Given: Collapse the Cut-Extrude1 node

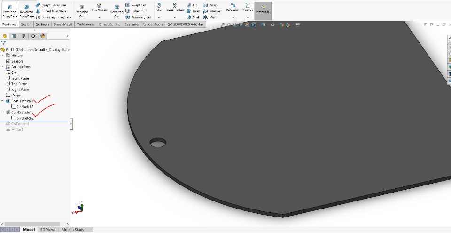Looking at the screenshot, I should tap(2, 112).
